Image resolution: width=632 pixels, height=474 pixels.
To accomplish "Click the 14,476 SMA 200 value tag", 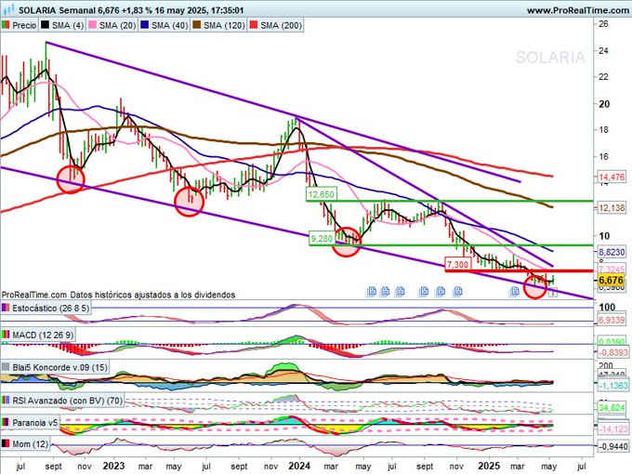I will (612, 177).
